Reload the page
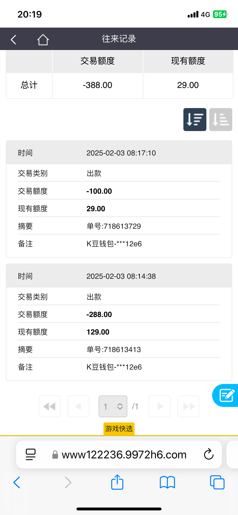The width and height of the screenshot is (238, 515). click(209, 455)
